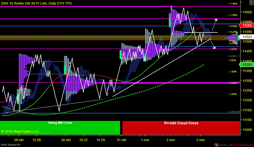Click the + 0.50% level label

pyautogui.click(x=233, y=26)
